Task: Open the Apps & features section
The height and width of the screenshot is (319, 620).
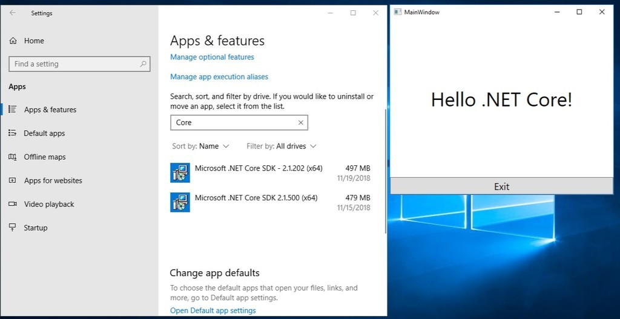Action: [x=79, y=110]
